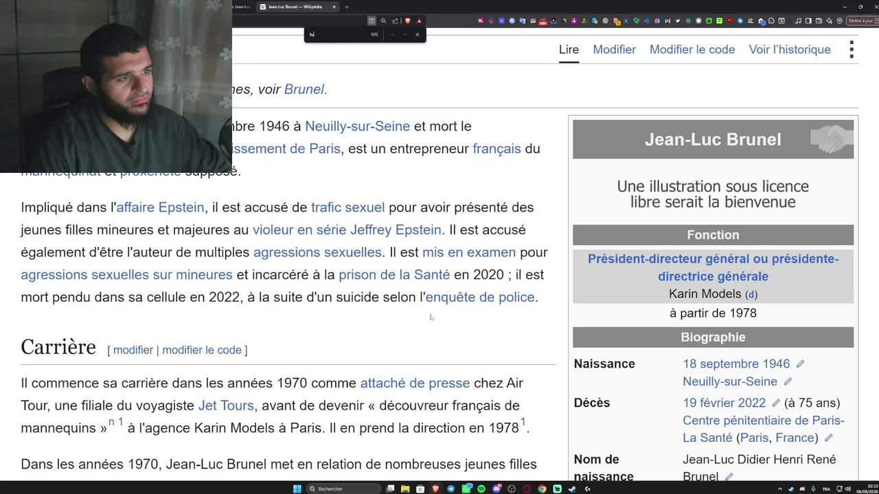Open the 'mis en examen' link
The height and width of the screenshot is (494, 879).
(x=469, y=252)
